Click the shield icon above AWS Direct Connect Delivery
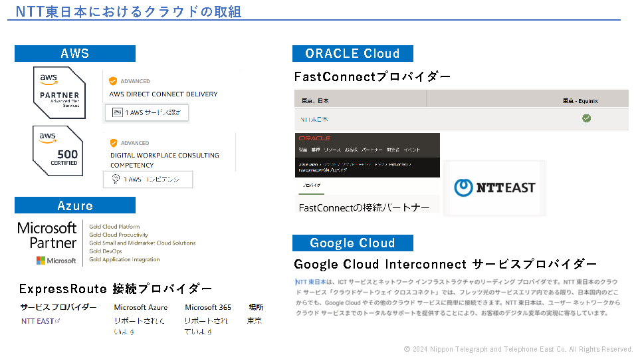The width and height of the screenshot is (638, 359). pos(113,81)
